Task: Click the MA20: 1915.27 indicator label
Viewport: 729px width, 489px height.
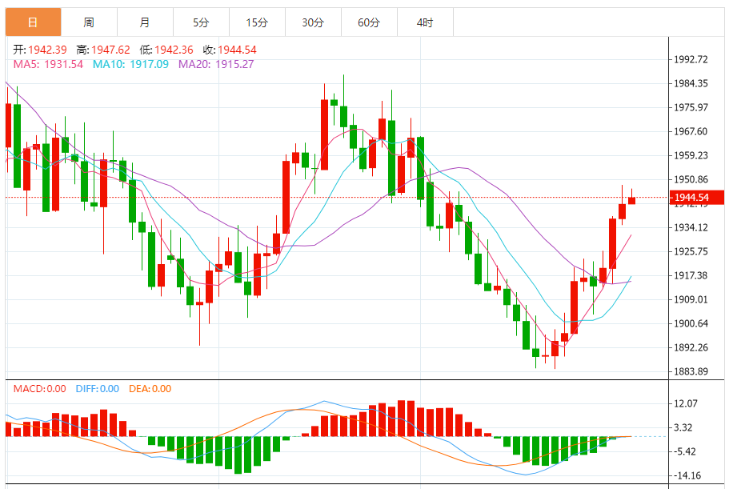Action: pyautogui.click(x=216, y=64)
